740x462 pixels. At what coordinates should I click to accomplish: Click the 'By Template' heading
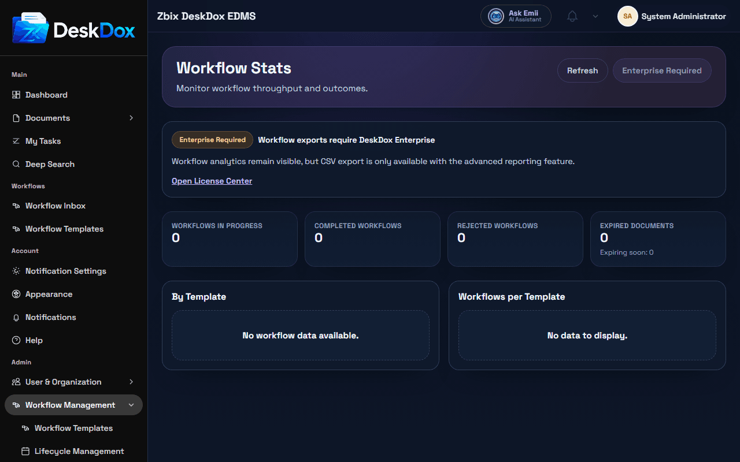(x=199, y=297)
